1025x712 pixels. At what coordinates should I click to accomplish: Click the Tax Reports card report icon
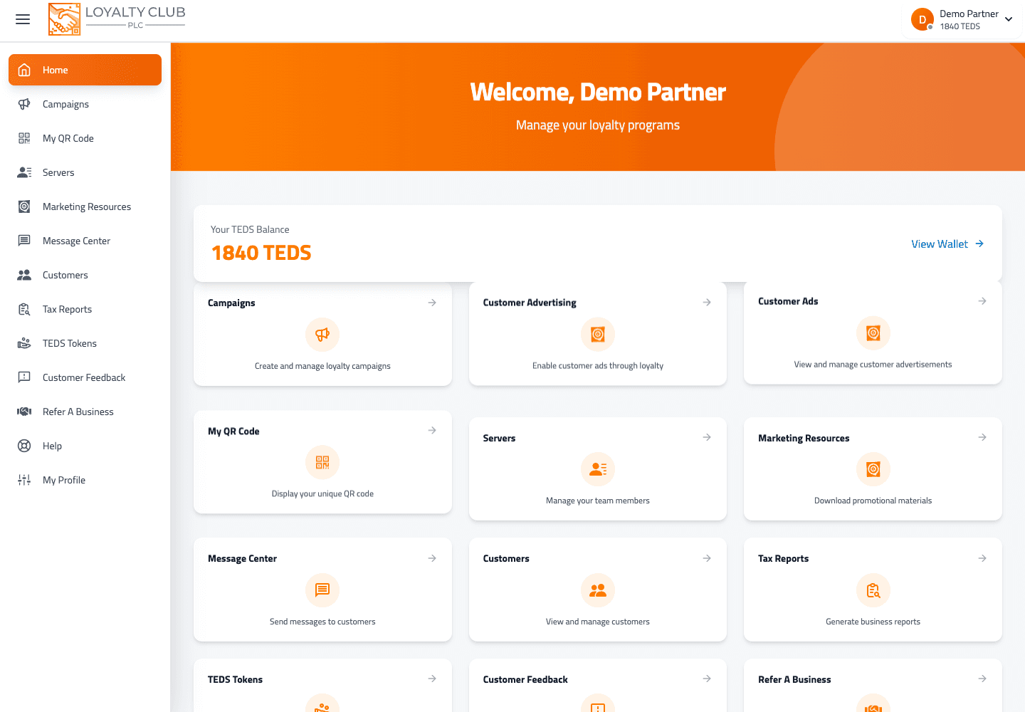[873, 590]
